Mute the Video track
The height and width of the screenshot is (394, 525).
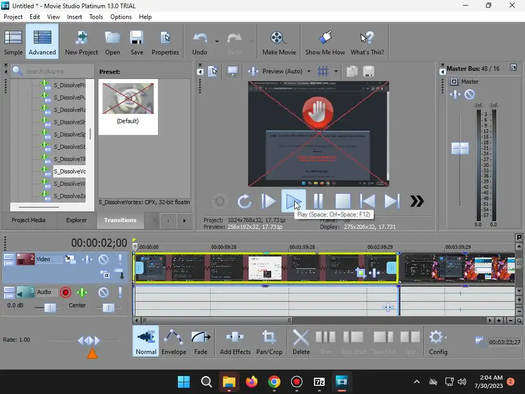tap(104, 259)
